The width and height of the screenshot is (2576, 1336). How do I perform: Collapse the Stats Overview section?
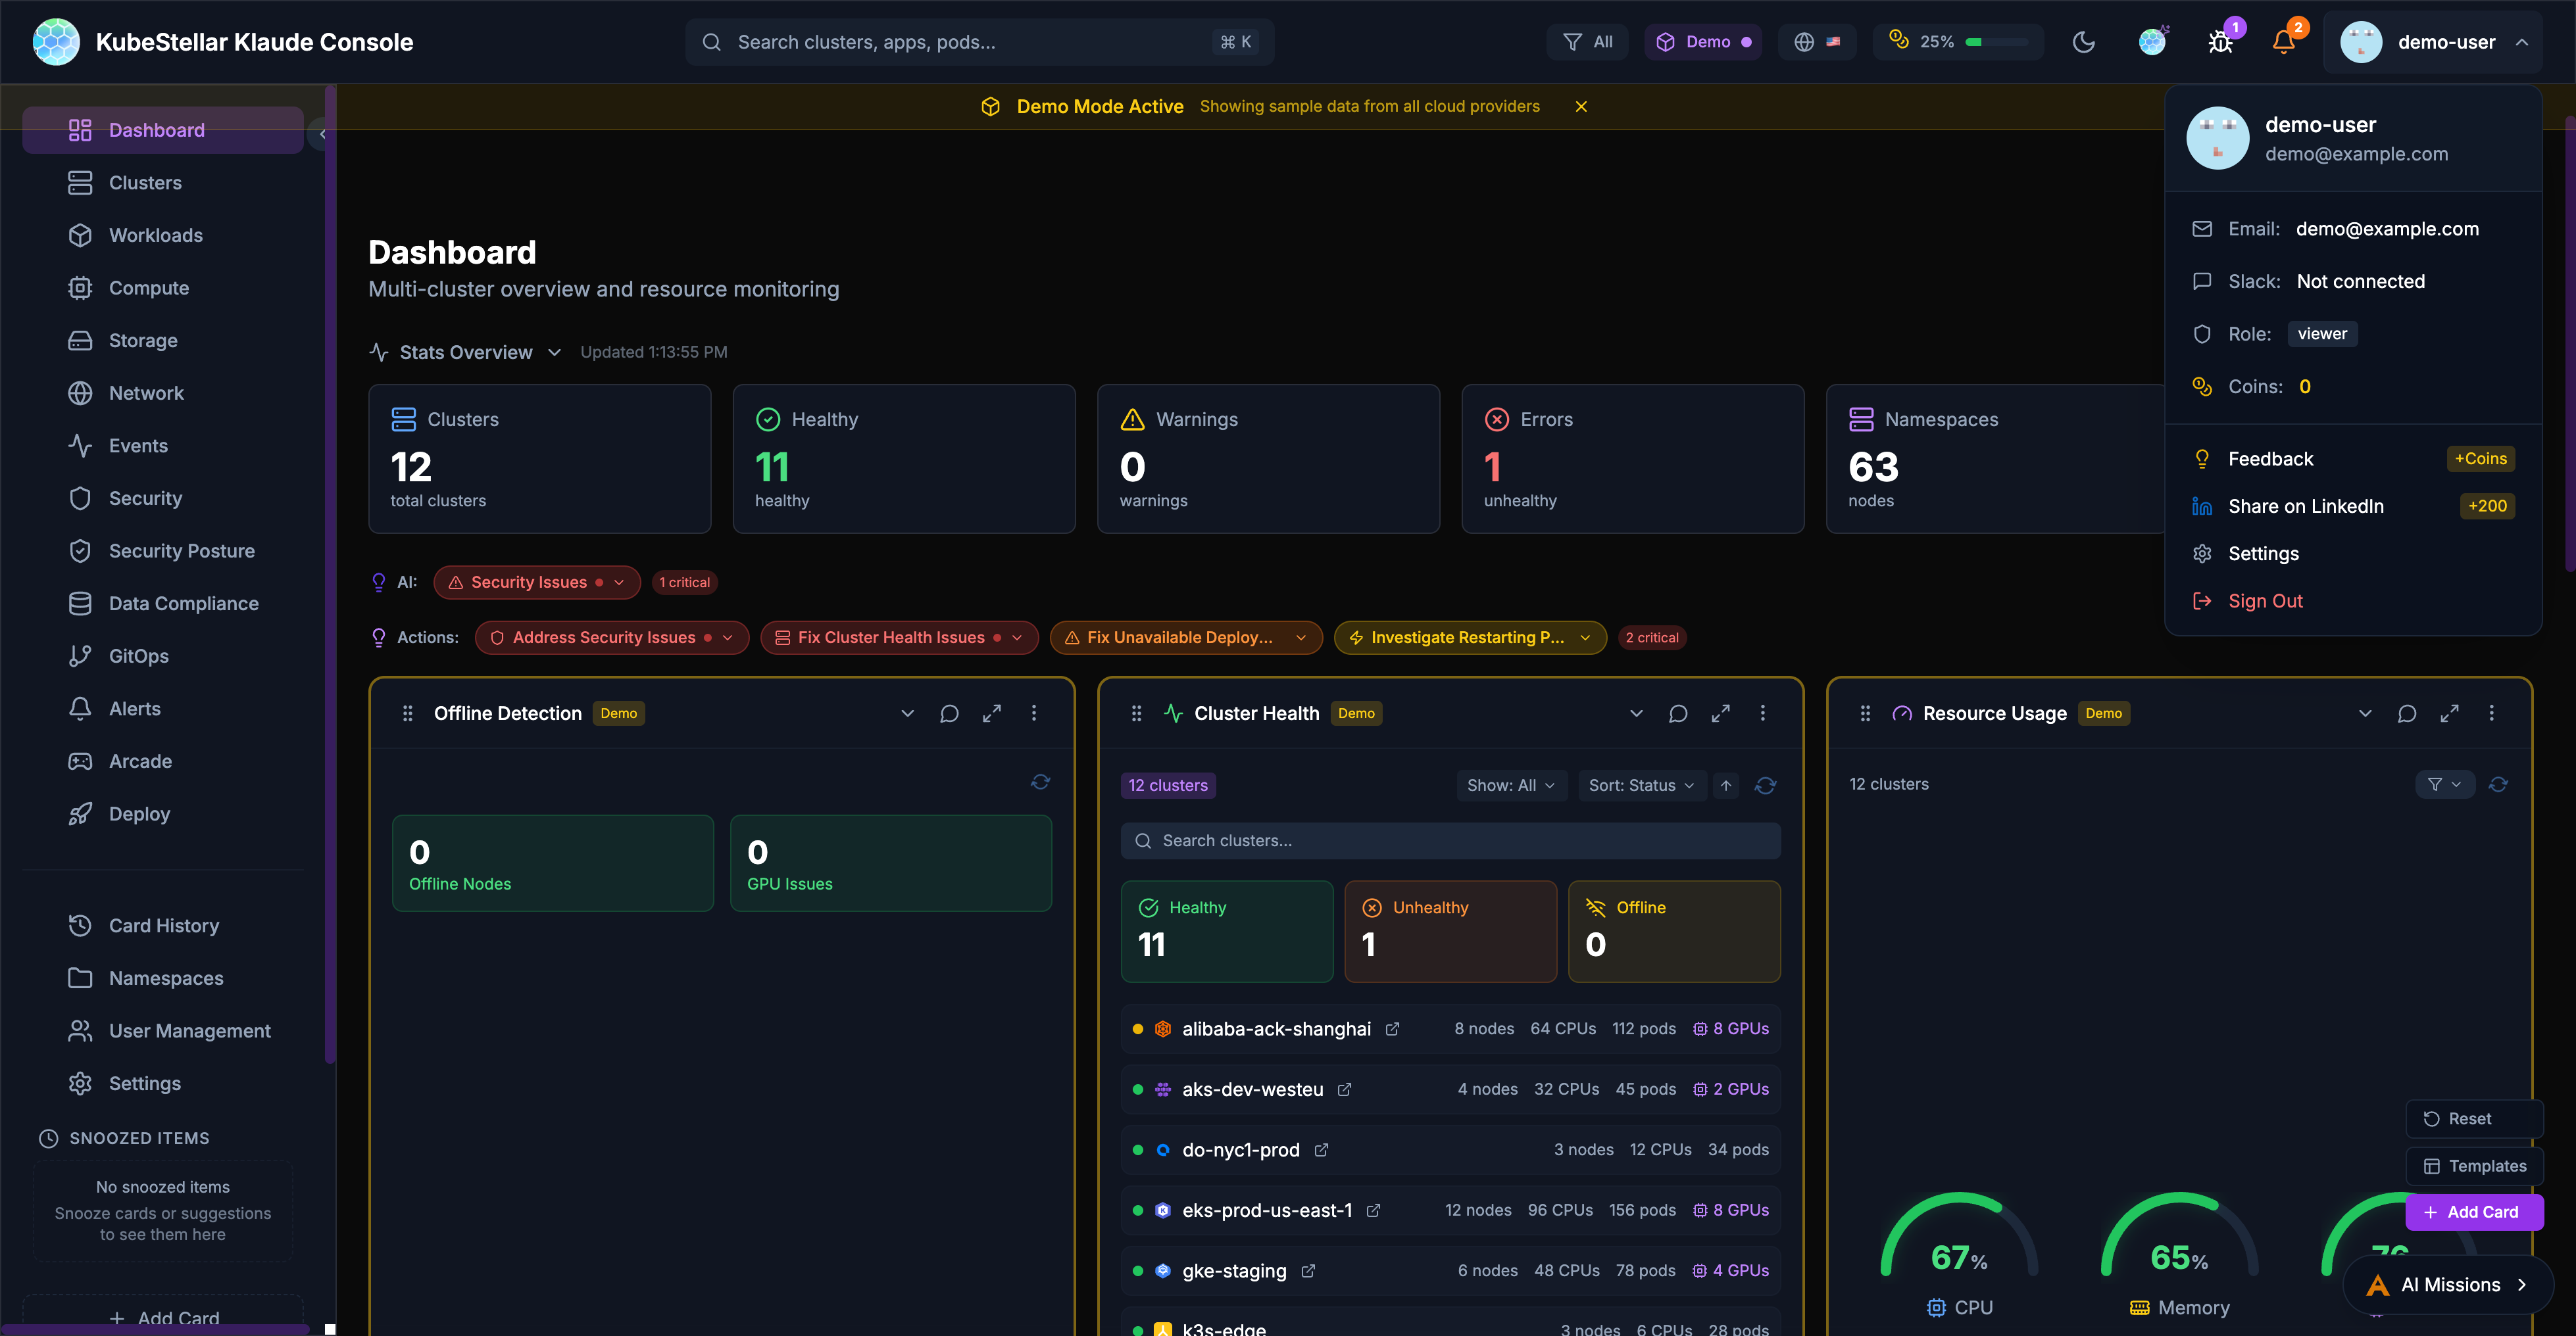pyautogui.click(x=554, y=352)
